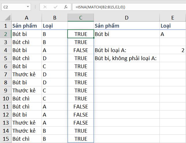Screen dimensions: 186x143
Task: Select row 8 header
Action: [6, 82]
